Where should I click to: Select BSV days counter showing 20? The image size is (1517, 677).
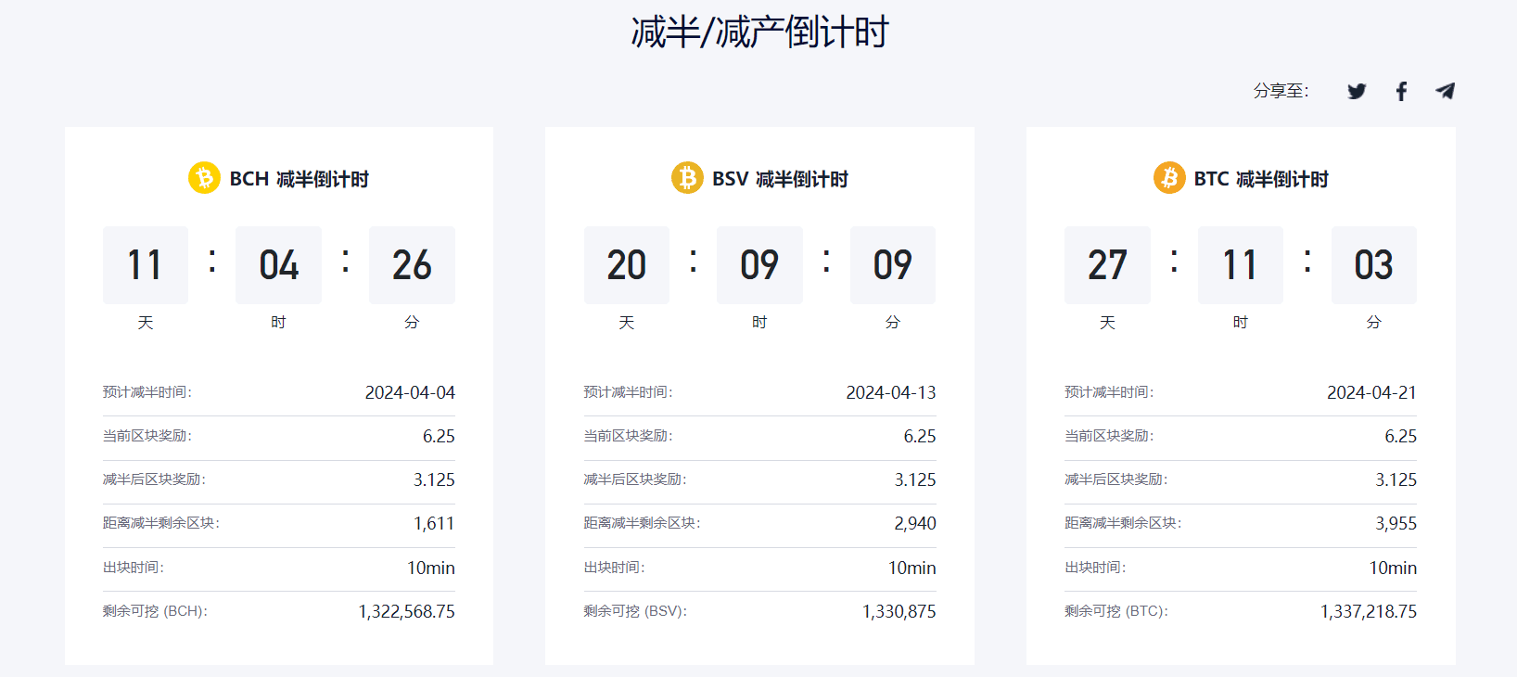point(626,265)
